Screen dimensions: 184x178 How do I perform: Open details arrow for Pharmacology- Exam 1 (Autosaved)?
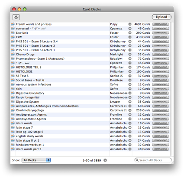(130, 58)
